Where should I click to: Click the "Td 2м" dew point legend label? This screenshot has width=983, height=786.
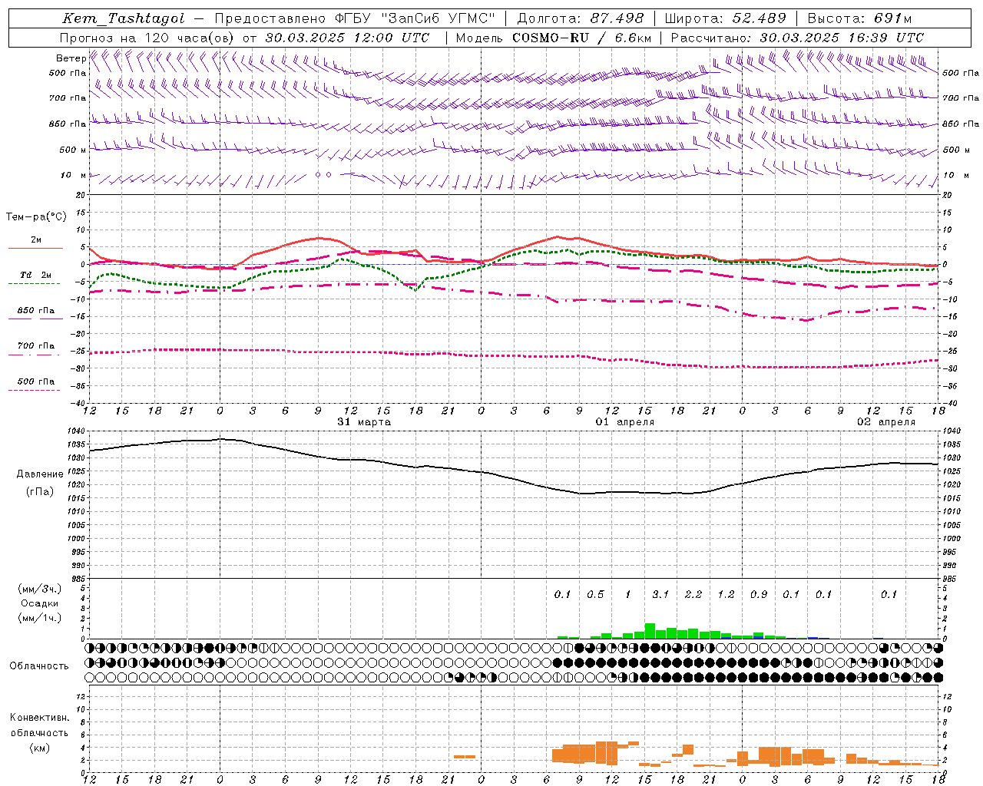coord(36,275)
